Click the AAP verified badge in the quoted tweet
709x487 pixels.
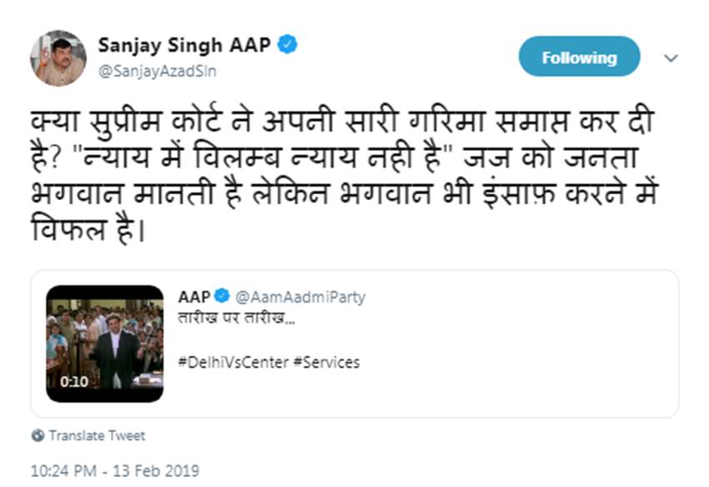click(x=223, y=296)
